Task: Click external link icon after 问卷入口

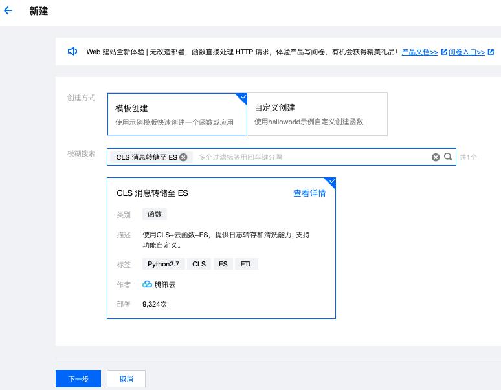Action: (x=491, y=52)
